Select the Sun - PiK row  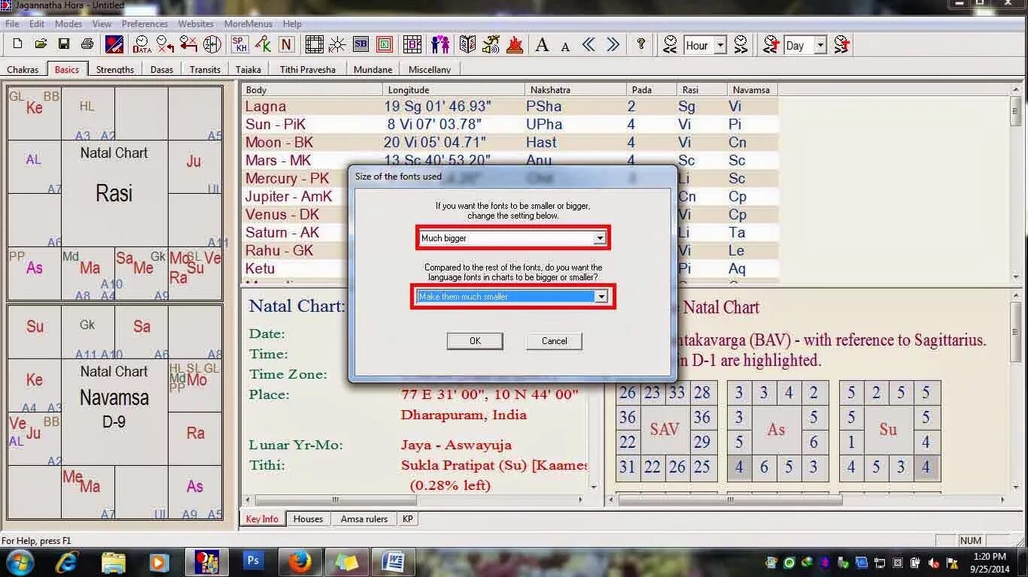click(x=509, y=124)
